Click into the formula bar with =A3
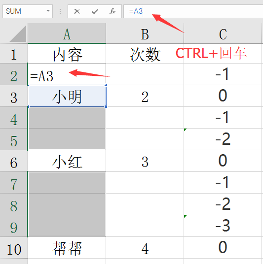263x264 pixels. [193, 11]
